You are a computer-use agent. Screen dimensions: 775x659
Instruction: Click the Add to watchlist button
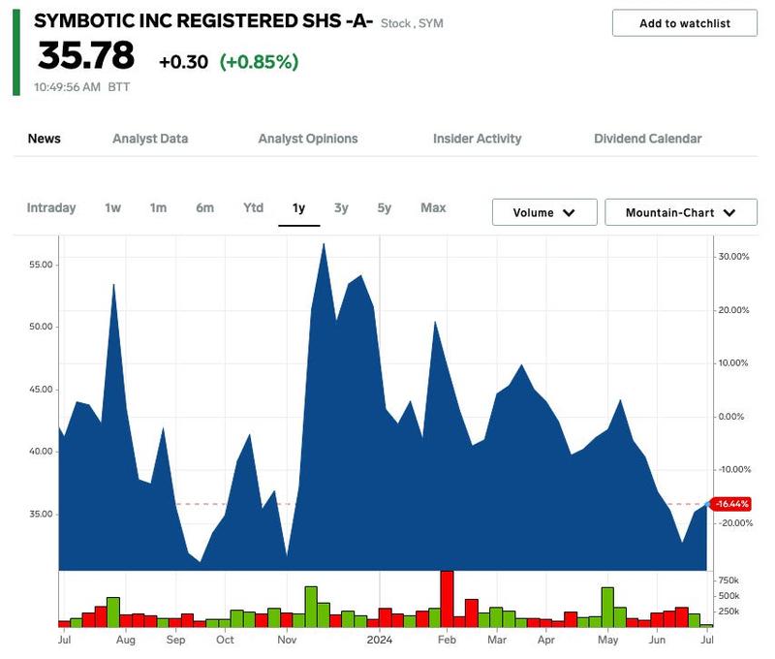pyautogui.click(x=685, y=23)
